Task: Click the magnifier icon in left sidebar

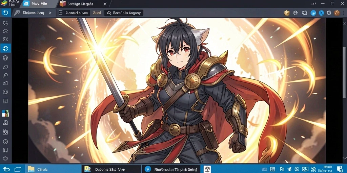Action: click(5, 75)
